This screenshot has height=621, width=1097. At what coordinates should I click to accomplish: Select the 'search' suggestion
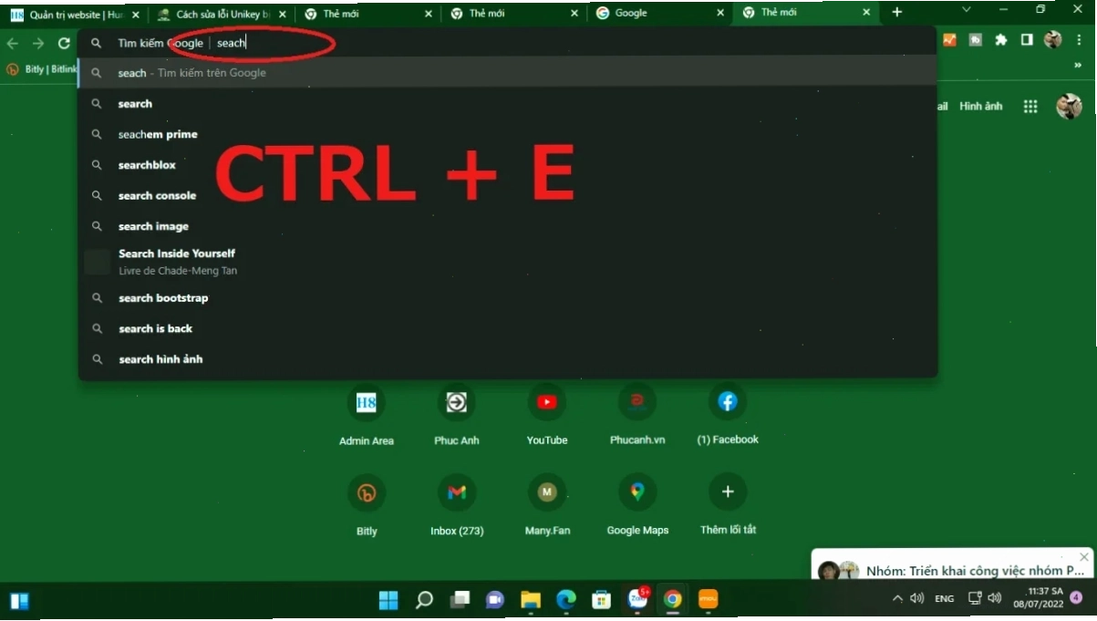click(508, 104)
